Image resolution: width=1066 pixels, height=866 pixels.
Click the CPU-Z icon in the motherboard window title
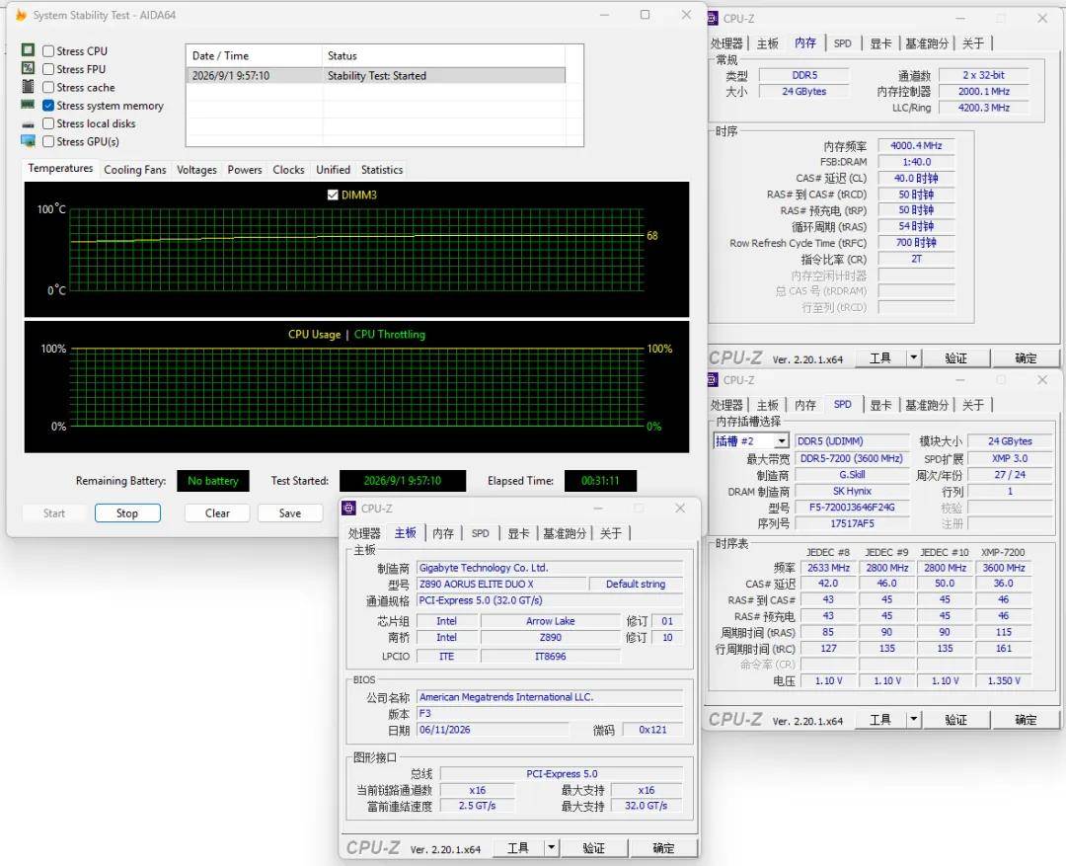point(348,509)
